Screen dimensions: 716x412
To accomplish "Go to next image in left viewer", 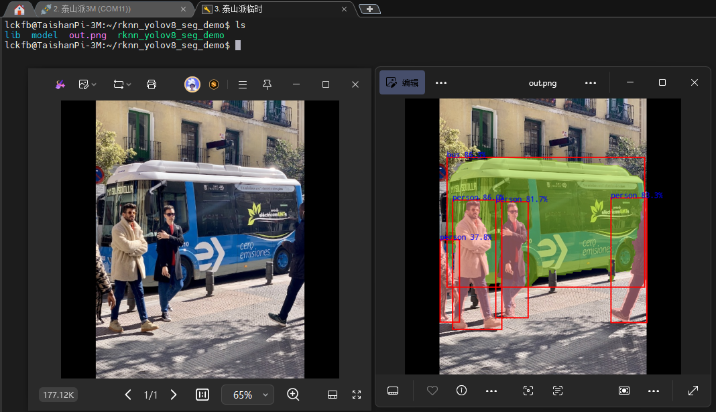I will click(174, 395).
